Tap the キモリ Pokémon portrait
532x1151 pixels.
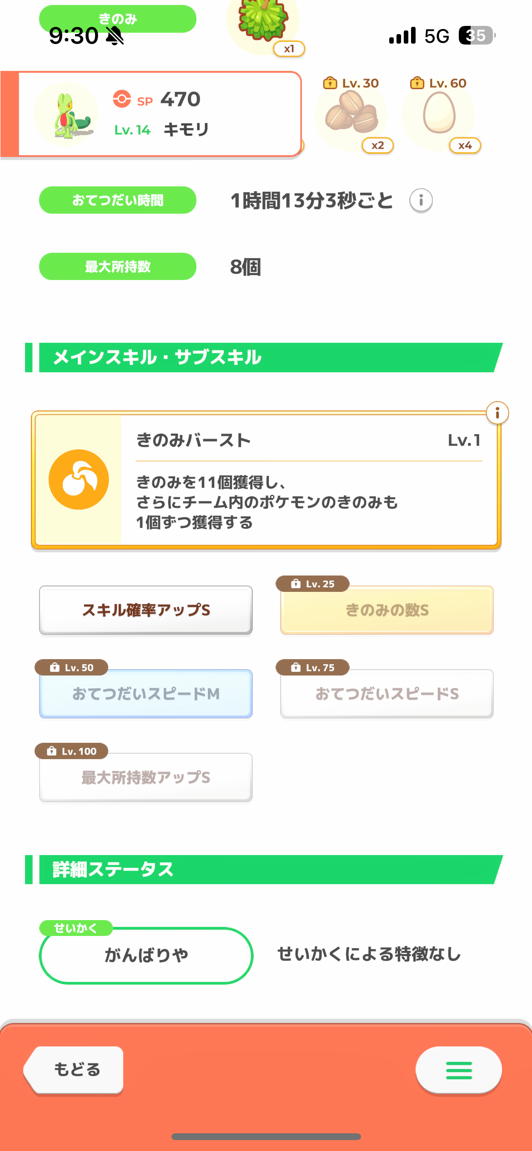tap(65, 114)
